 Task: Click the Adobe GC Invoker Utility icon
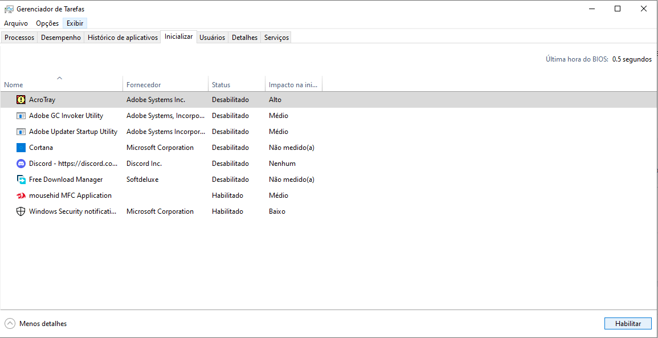(21, 116)
